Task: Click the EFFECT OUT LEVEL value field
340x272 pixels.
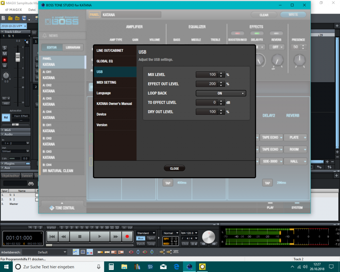Action: pyautogui.click(x=206, y=84)
